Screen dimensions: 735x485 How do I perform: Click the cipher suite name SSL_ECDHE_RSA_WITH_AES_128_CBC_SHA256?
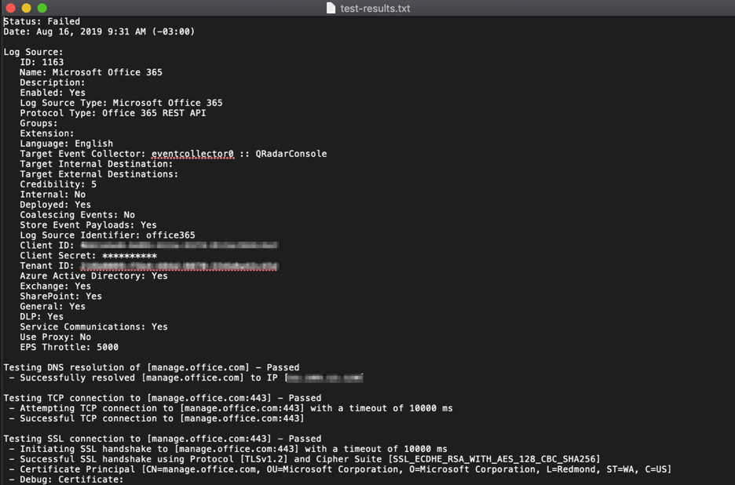pos(494,459)
